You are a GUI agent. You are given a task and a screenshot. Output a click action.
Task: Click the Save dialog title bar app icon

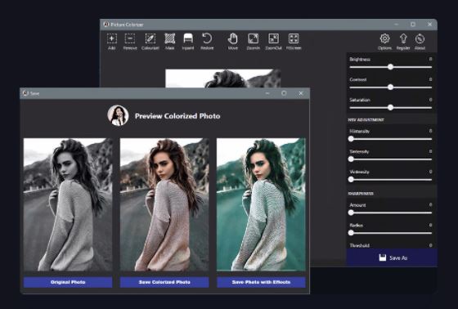(x=25, y=93)
